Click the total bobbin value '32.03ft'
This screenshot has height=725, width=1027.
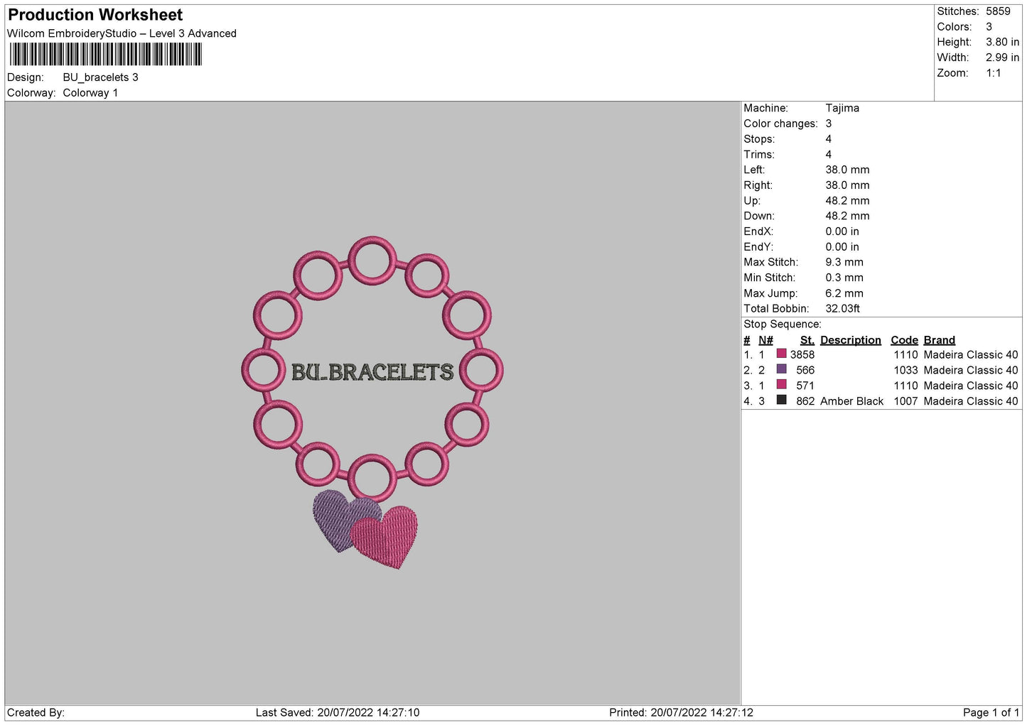pyautogui.click(x=842, y=309)
